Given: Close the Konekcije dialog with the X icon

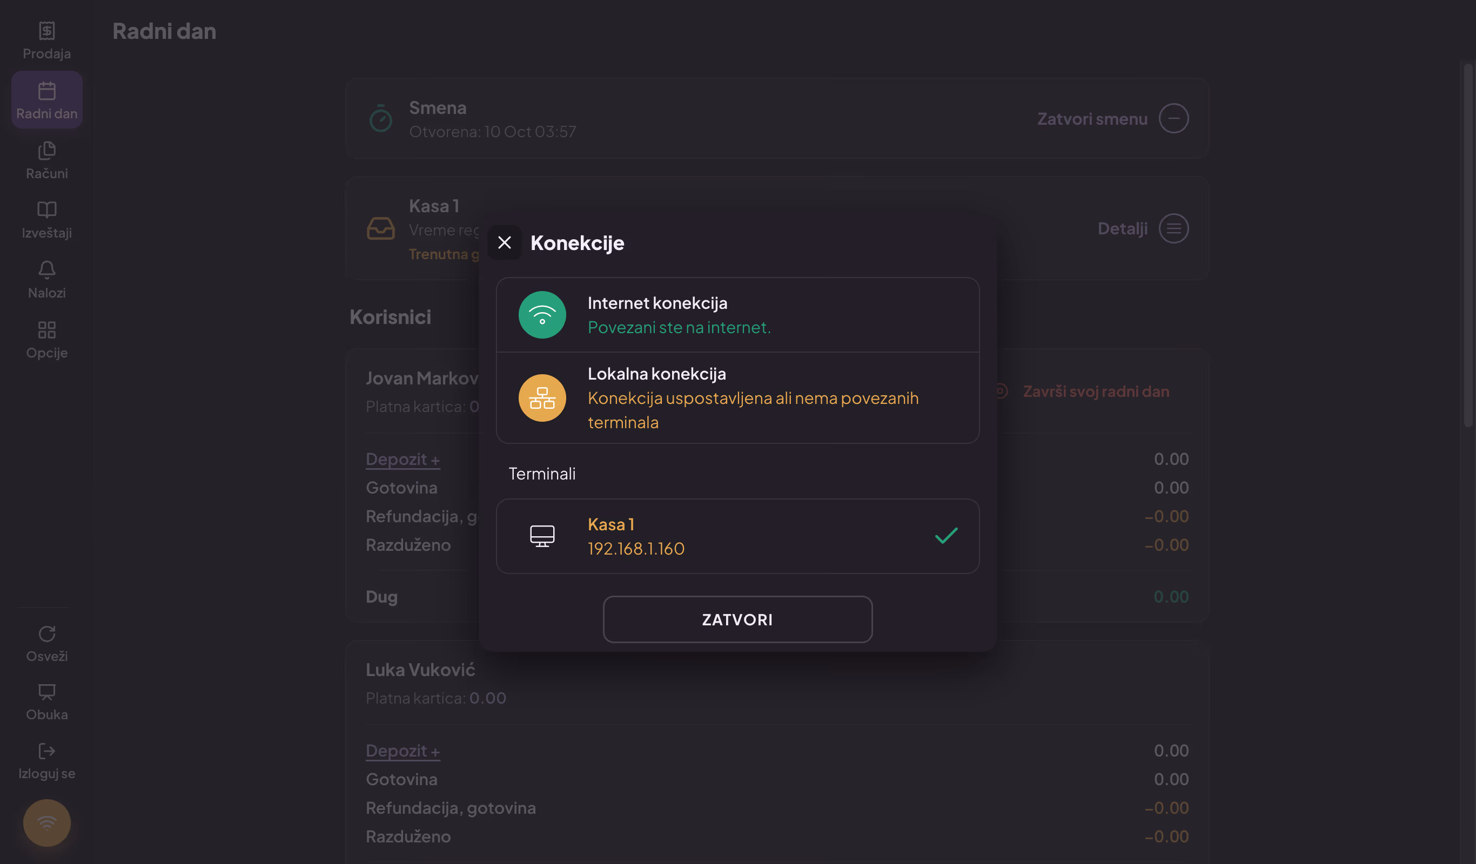Looking at the screenshot, I should tap(504, 242).
